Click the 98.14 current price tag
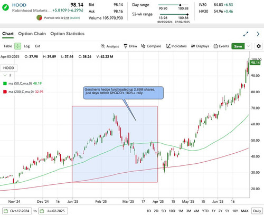This screenshot has width=264, height=217. coord(255,63)
